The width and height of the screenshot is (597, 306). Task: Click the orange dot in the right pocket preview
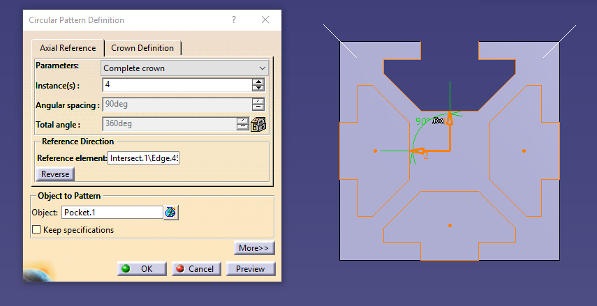524,151
